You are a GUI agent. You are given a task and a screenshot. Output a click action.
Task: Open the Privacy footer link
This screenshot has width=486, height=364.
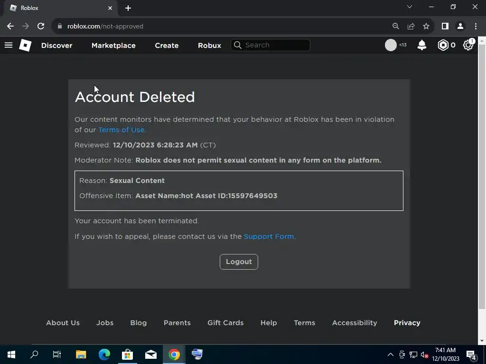pyautogui.click(x=407, y=322)
